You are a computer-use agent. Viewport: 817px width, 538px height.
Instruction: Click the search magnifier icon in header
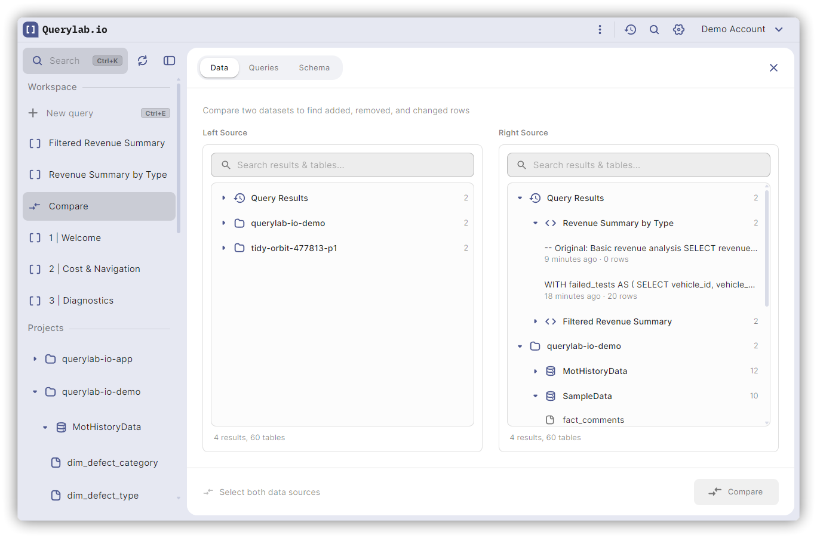pyautogui.click(x=654, y=30)
